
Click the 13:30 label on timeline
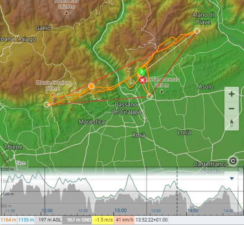coord(156,211)
